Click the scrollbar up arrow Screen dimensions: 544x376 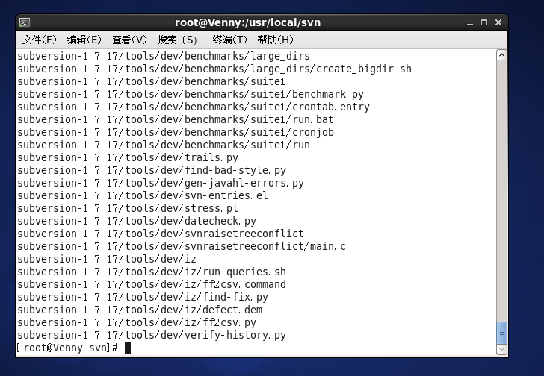(x=501, y=55)
